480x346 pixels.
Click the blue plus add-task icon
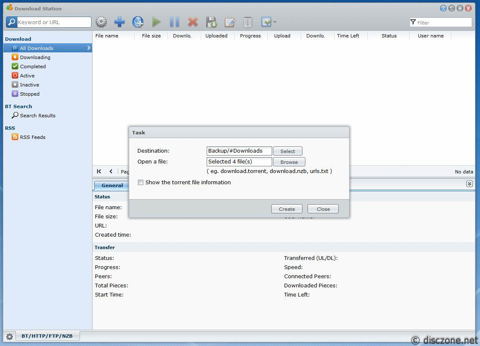pos(120,22)
